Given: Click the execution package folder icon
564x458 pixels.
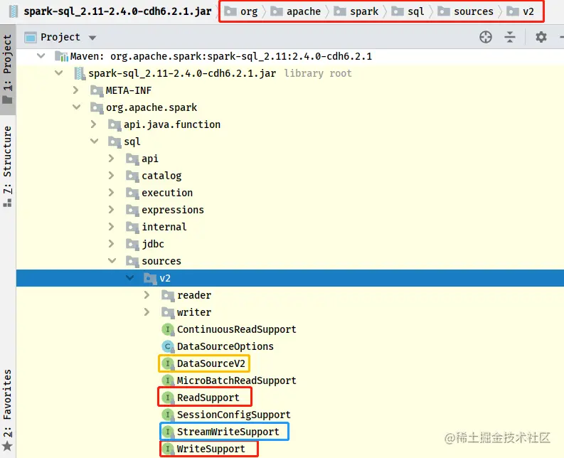Looking at the screenshot, I should 132,193.
